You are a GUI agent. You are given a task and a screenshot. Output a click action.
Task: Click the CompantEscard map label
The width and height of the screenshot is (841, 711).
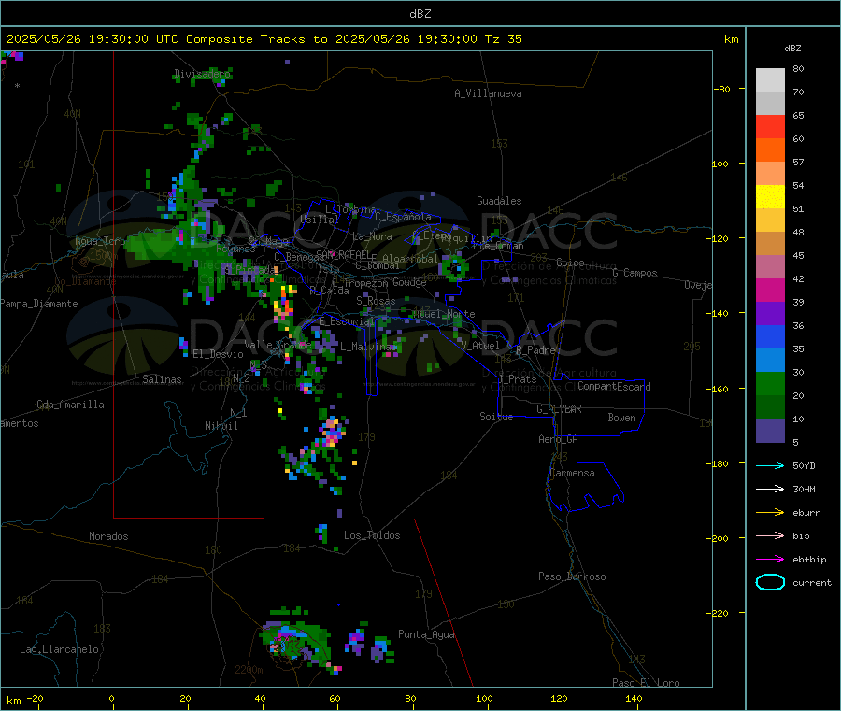(614, 387)
